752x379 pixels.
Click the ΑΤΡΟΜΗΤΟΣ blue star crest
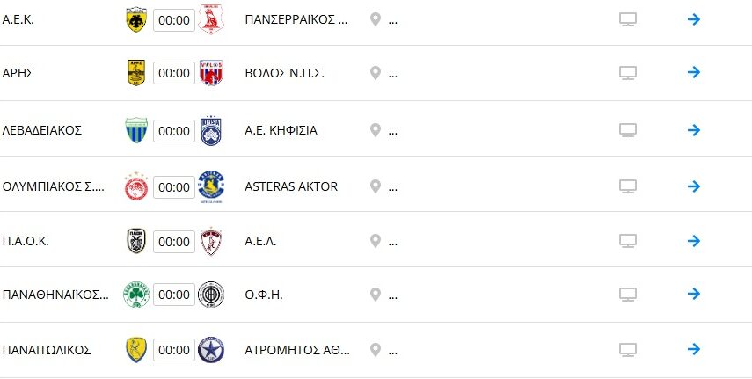tap(211, 349)
